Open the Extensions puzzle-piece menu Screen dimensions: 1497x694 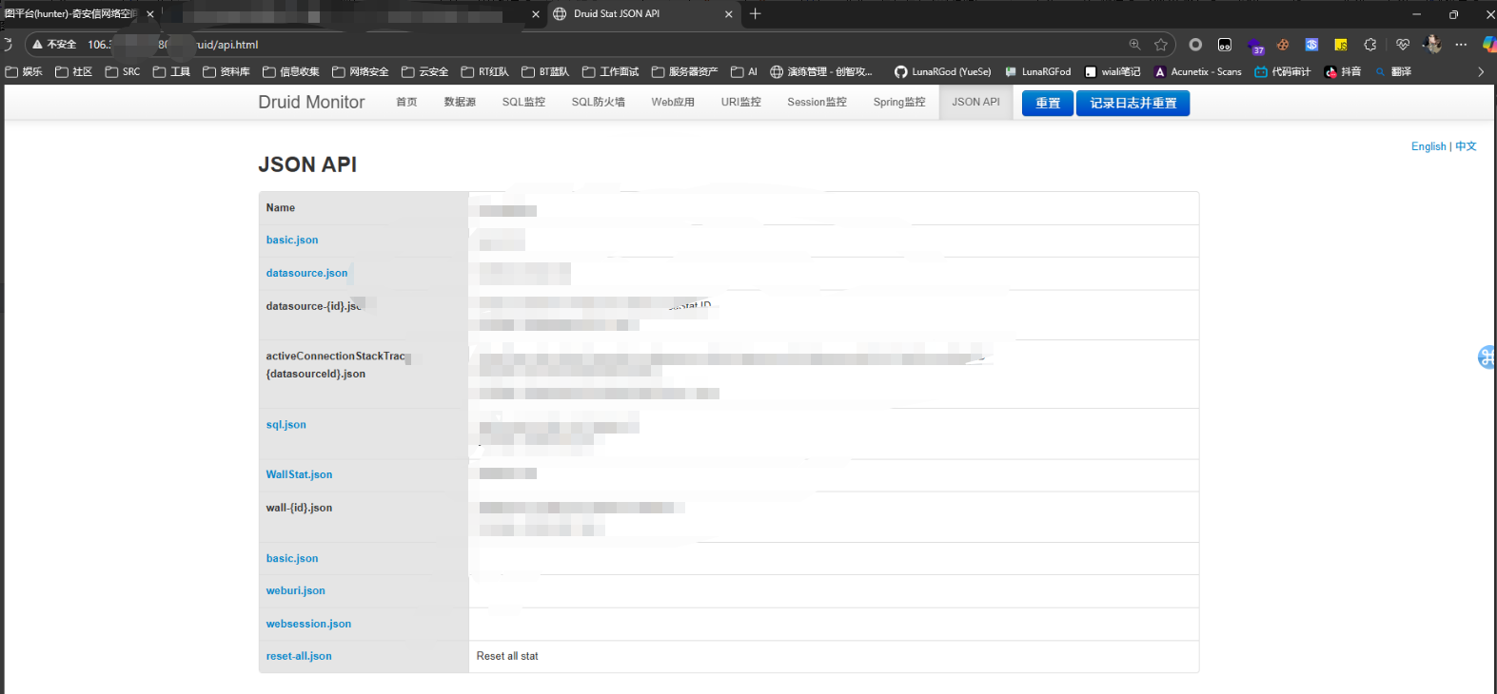1370,45
